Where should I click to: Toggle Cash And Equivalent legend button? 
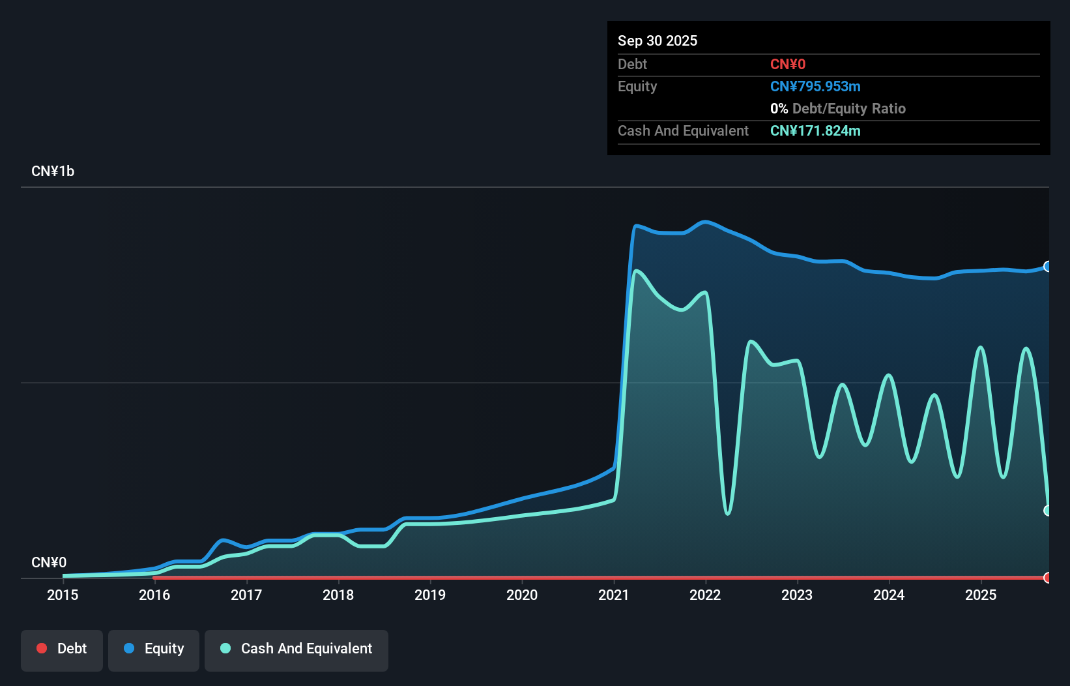click(x=296, y=650)
